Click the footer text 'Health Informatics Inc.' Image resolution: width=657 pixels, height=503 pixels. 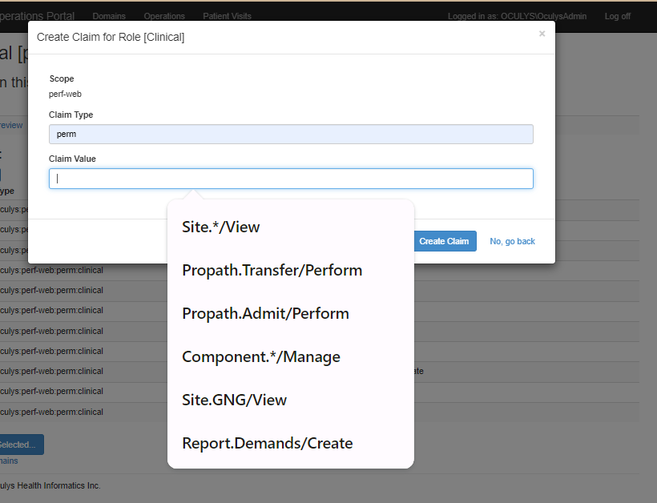coord(58,485)
